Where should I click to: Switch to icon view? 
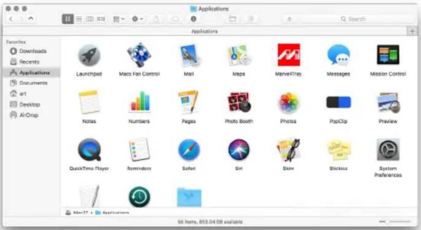(x=68, y=19)
